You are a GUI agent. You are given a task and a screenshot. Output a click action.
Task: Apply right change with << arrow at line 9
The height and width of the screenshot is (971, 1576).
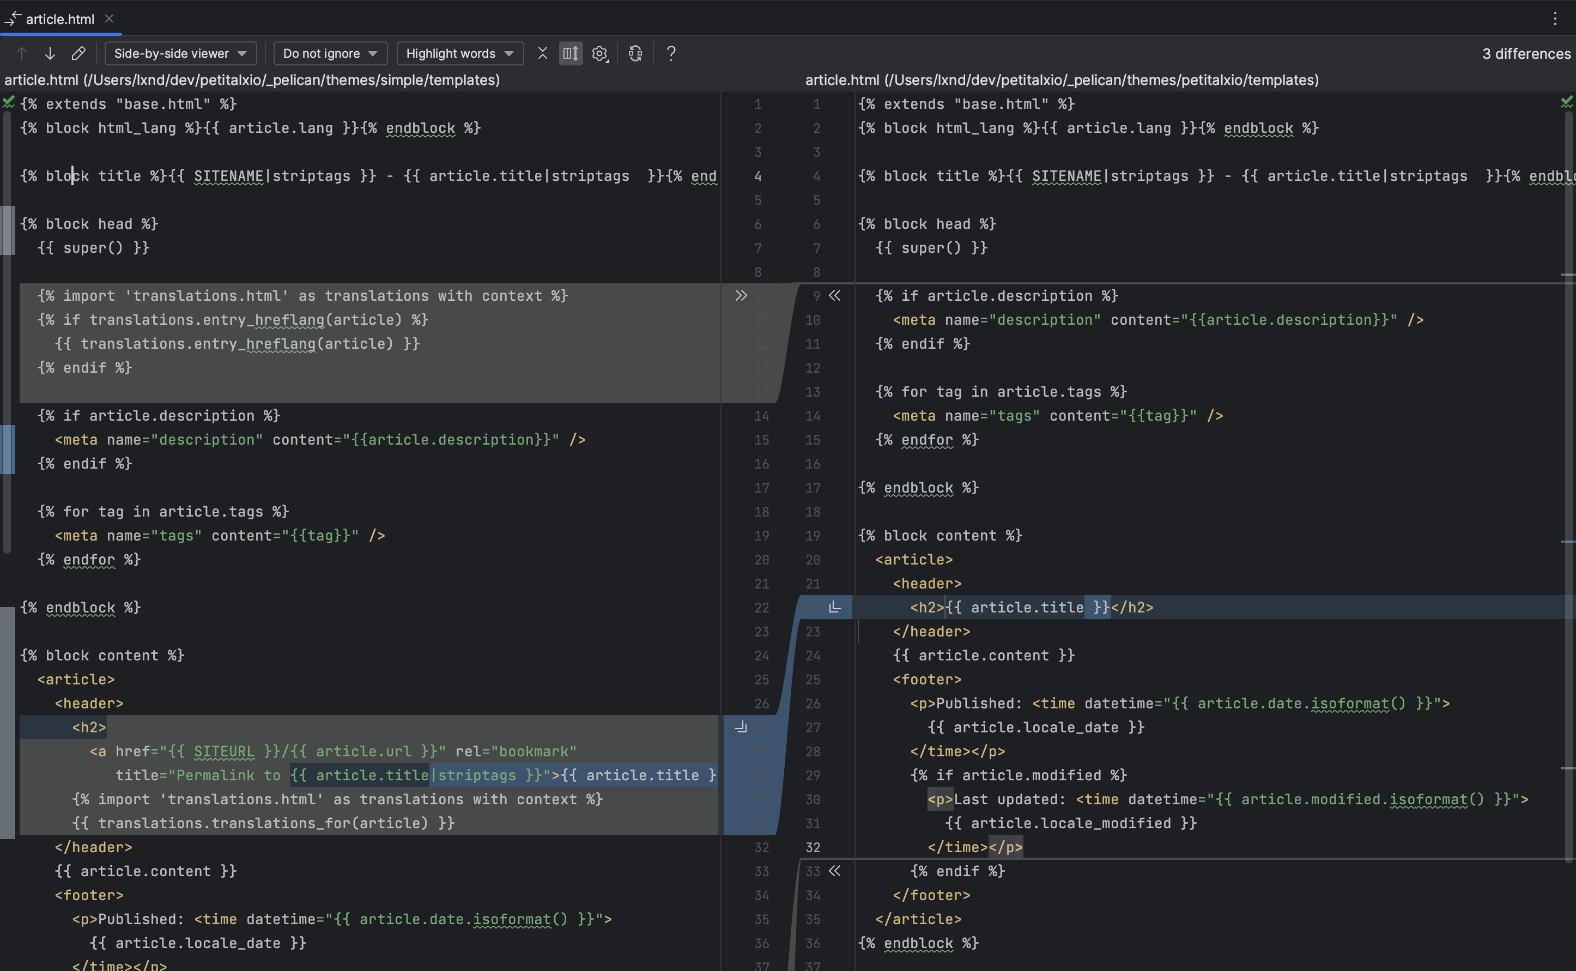(x=834, y=295)
